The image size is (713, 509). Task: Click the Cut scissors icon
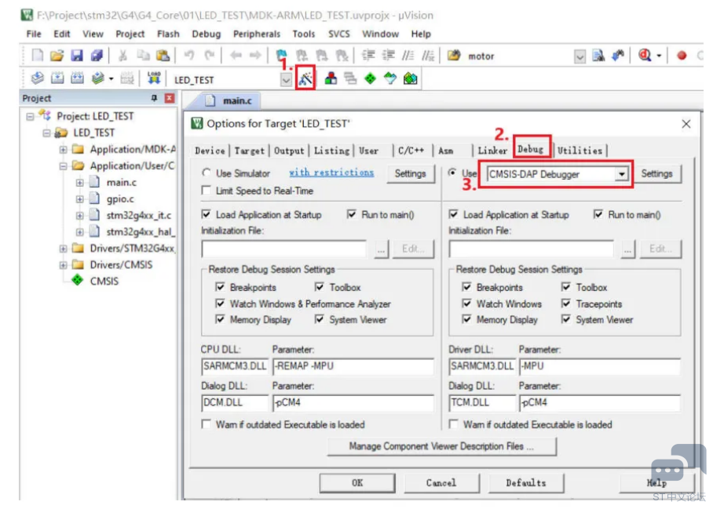[122, 56]
